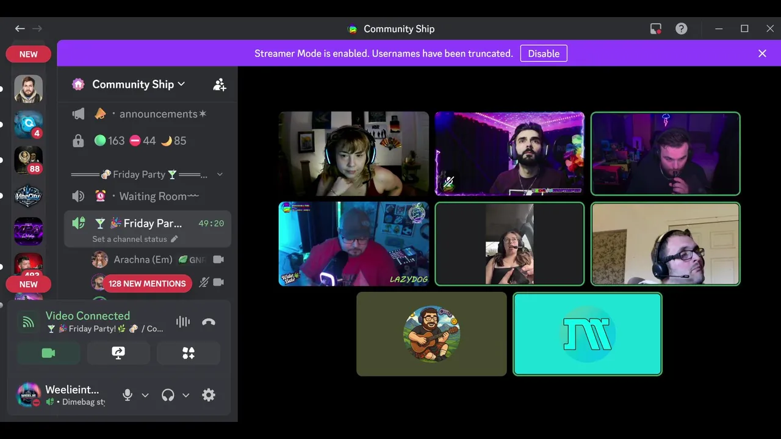Open server with 4 unread badge
Image resolution: width=781 pixels, height=439 pixels.
[28, 124]
